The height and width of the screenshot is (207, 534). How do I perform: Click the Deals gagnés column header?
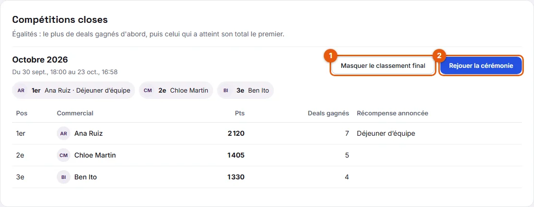328,113
